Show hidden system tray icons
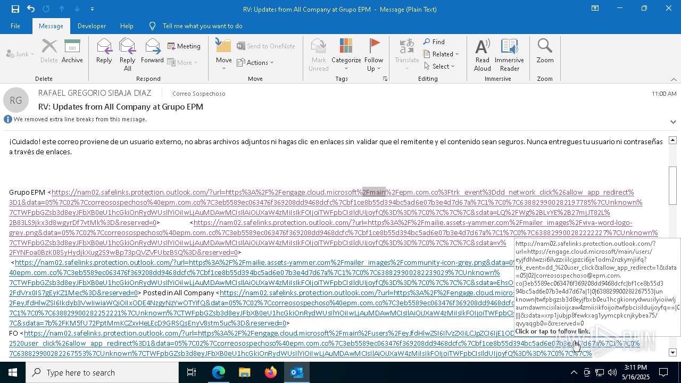This screenshot has width=681, height=383. [x=574, y=372]
